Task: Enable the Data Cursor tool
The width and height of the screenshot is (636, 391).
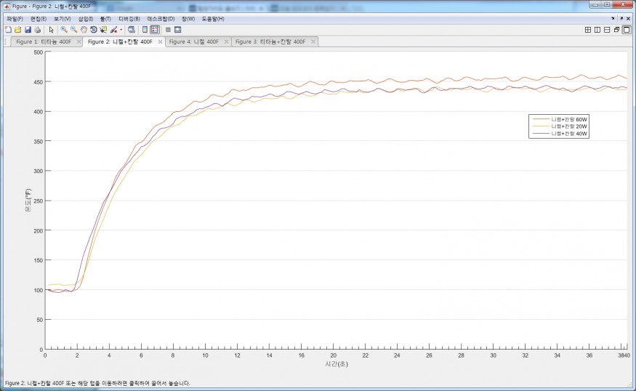Action: coord(103,30)
